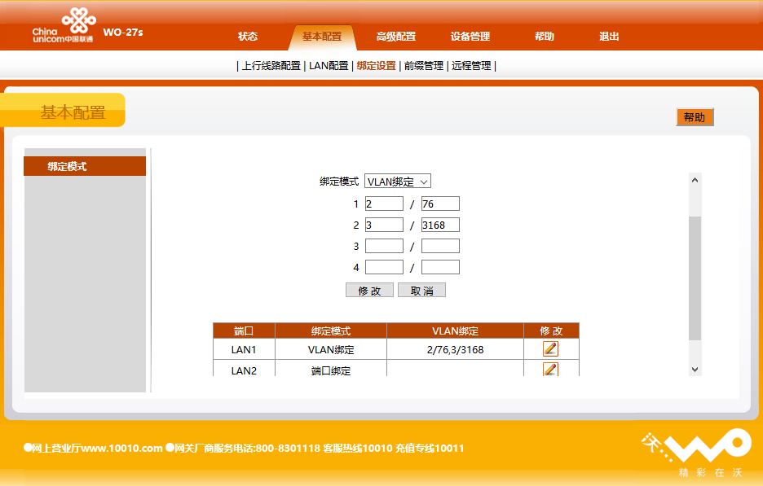Click the 取消 button
This screenshot has height=486, width=763.
coord(421,291)
